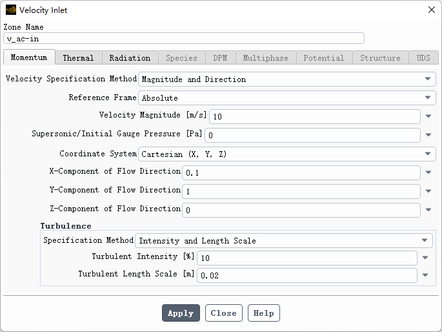Click the Velocity Magnitude input field
This screenshot has width=442, height=332.
315,117
